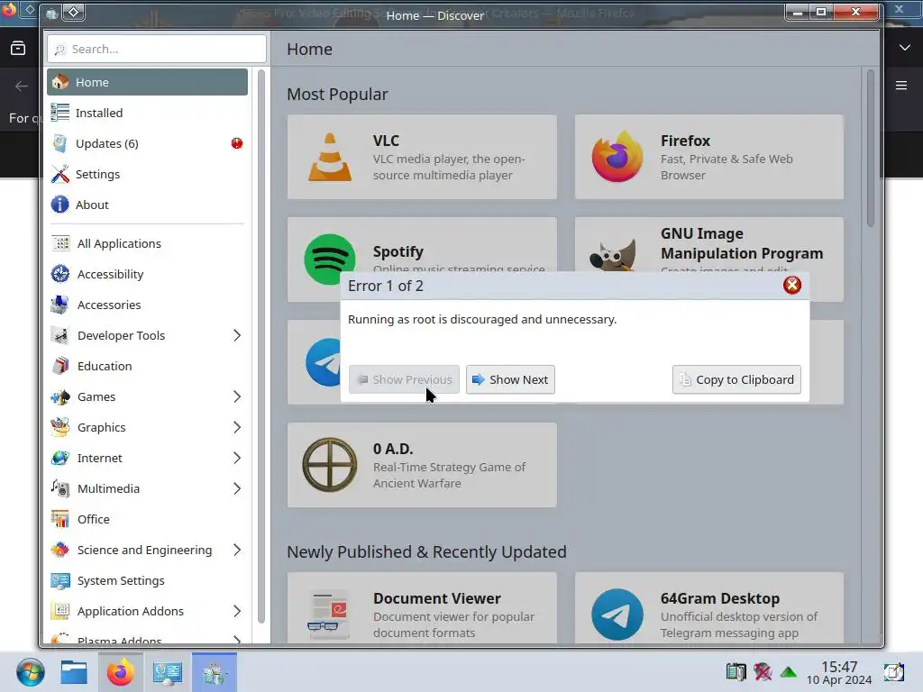This screenshot has height=692, width=923.
Task: Open Discover Settings in the sidebar
Action: (x=147, y=174)
